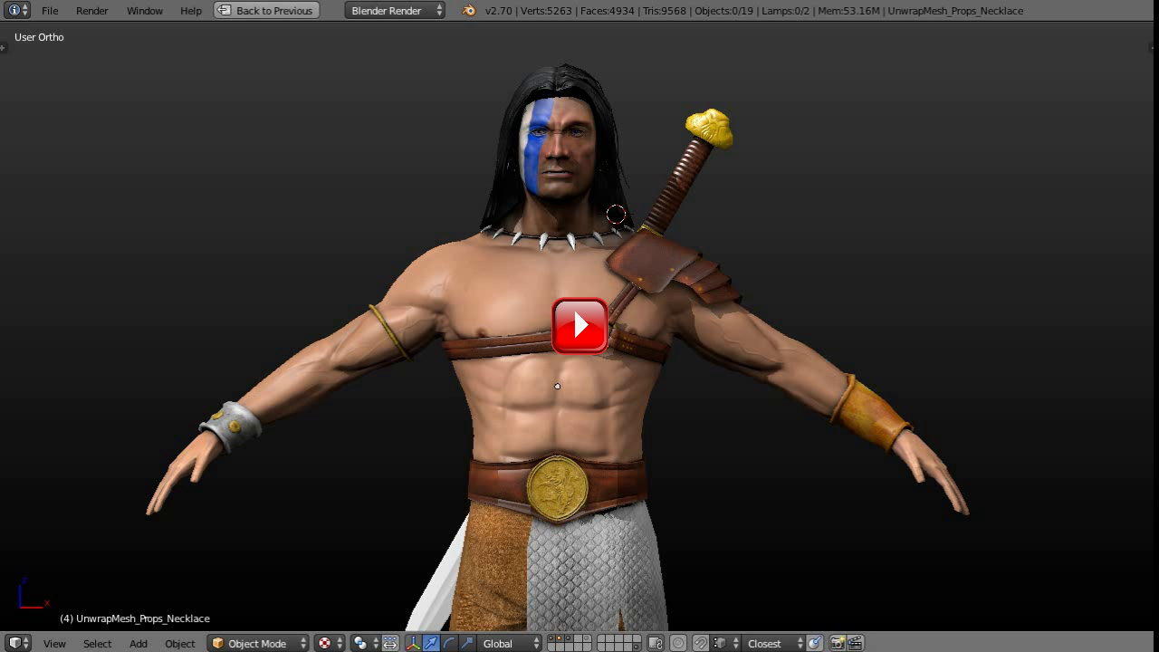Select the first scene layer button
1159x652 pixels.
pos(551,638)
